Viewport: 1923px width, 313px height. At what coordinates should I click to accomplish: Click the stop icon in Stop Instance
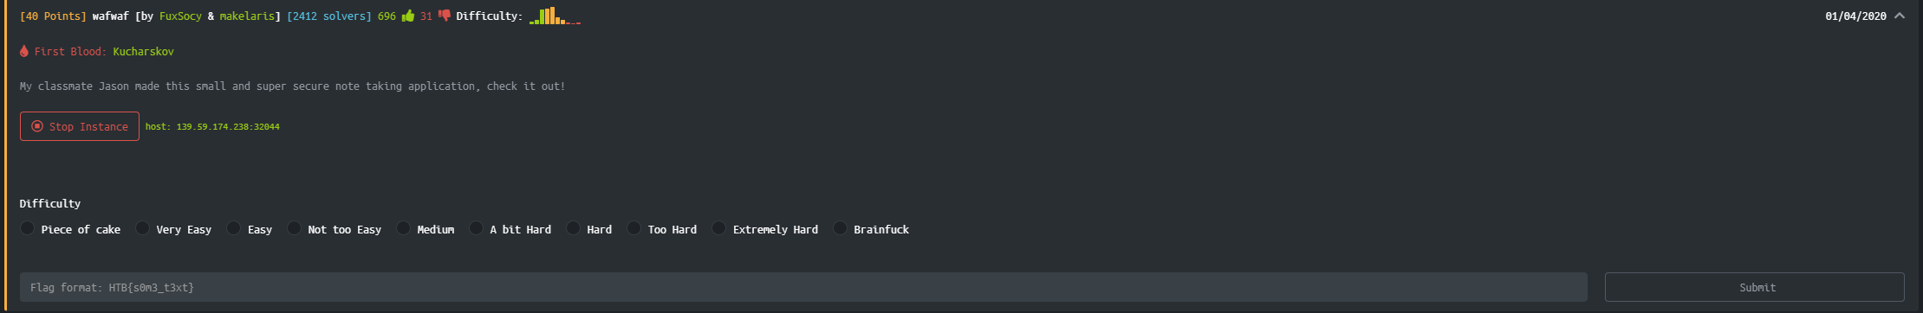click(x=37, y=126)
